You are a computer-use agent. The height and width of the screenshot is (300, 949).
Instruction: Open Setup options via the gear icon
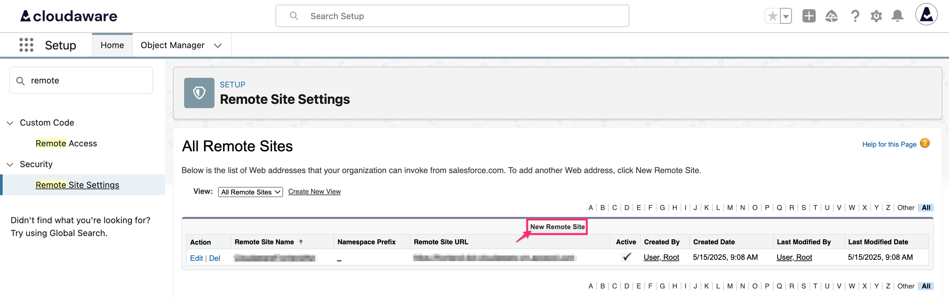tap(876, 16)
